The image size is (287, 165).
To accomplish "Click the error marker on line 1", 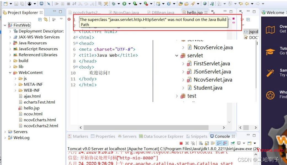I will click(x=69, y=19).
